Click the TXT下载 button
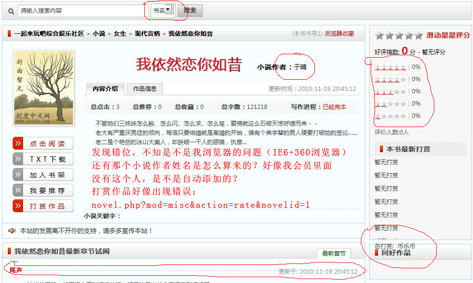The width and height of the screenshot is (473, 283). (x=43, y=159)
